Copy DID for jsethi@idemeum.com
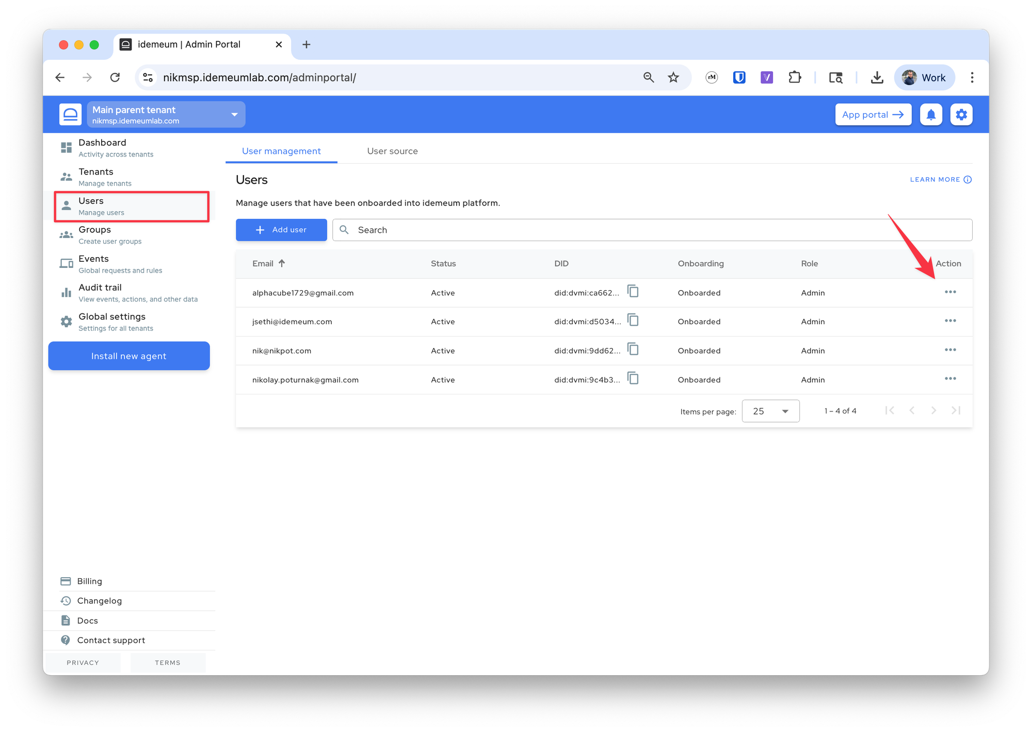The height and width of the screenshot is (732, 1032). (x=633, y=321)
